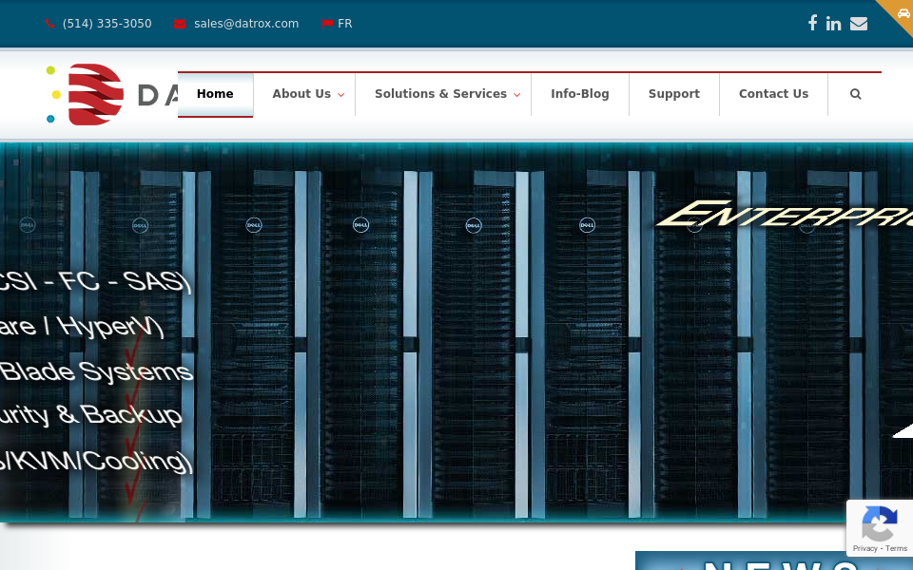Select the Canadian flag icon next to FR
Screen dimensions: 913x570
pos(327,23)
